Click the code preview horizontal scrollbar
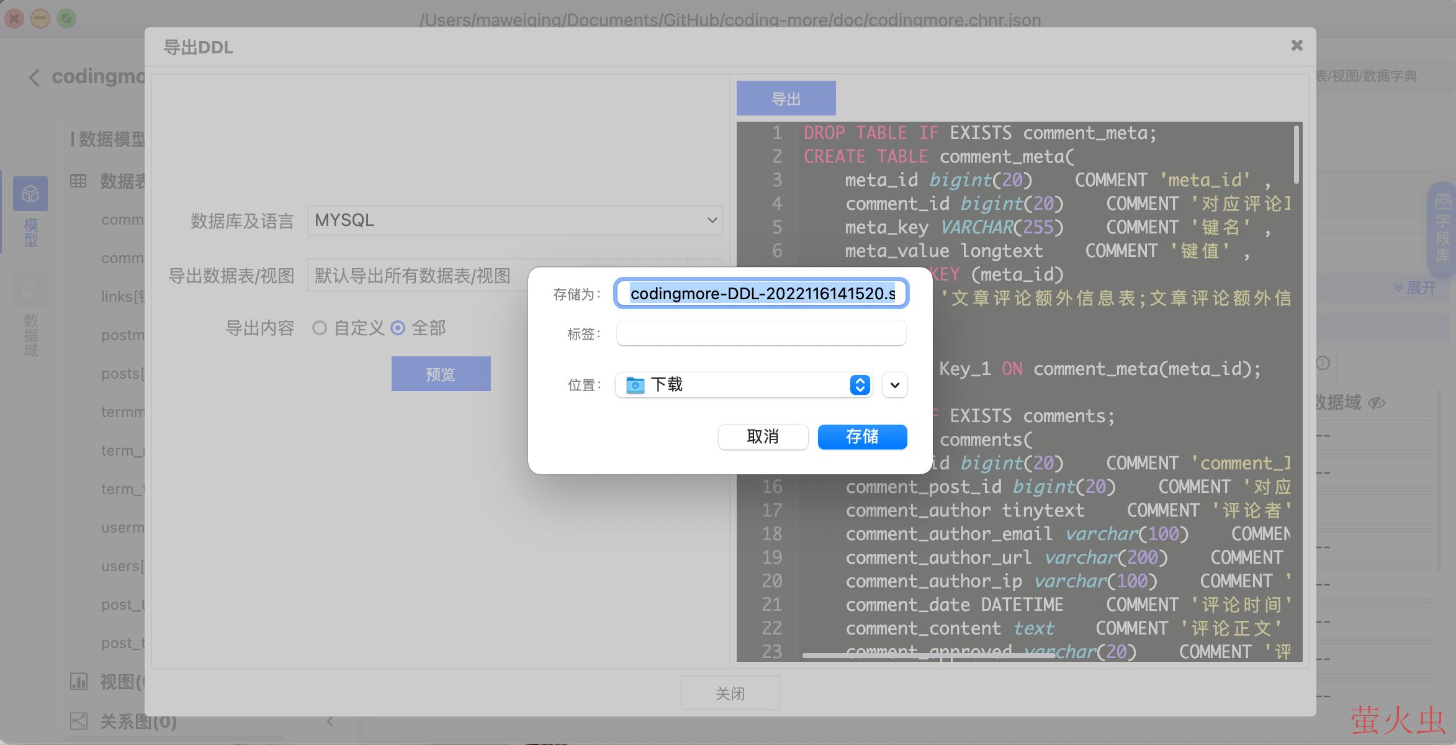1456x745 pixels. (x=928, y=655)
